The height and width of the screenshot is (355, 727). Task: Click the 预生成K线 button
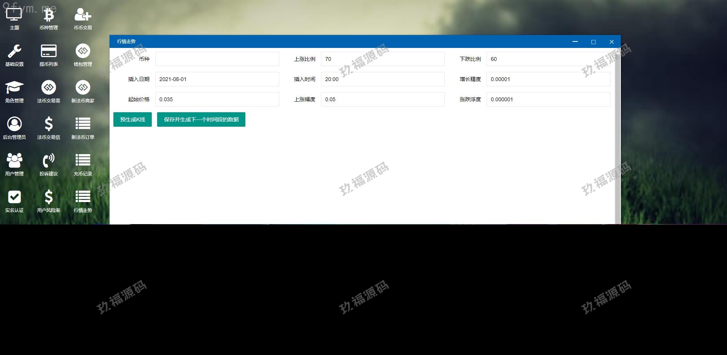click(x=132, y=119)
